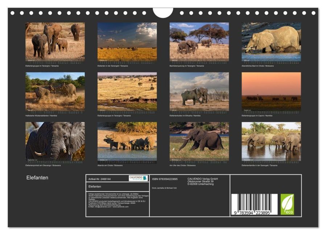Click the caption "Elefanten in der Serengeti / Tansania"
The width and height of the screenshot is (326, 235).
[113, 66]
